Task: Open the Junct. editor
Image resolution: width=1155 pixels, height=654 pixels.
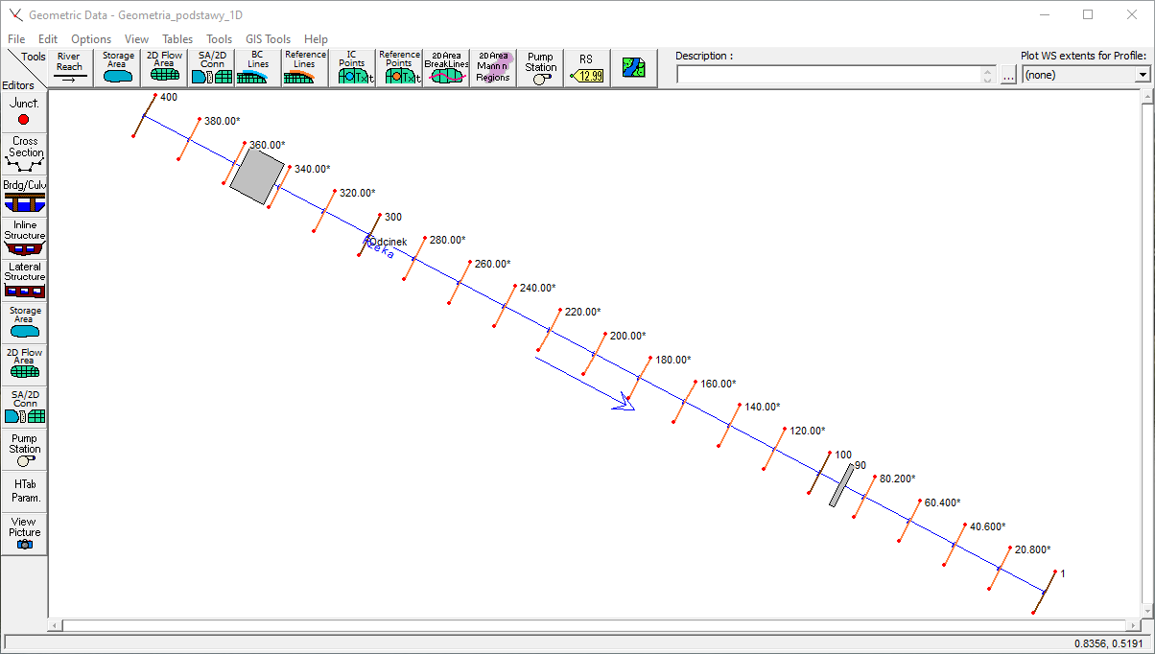Action: (24, 111)
